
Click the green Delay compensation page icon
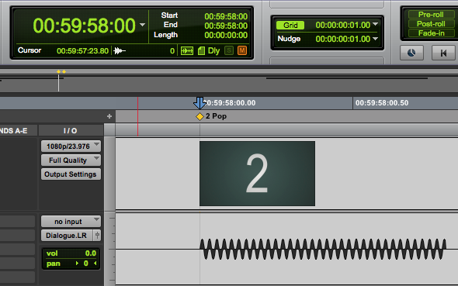tap(201, 51)
